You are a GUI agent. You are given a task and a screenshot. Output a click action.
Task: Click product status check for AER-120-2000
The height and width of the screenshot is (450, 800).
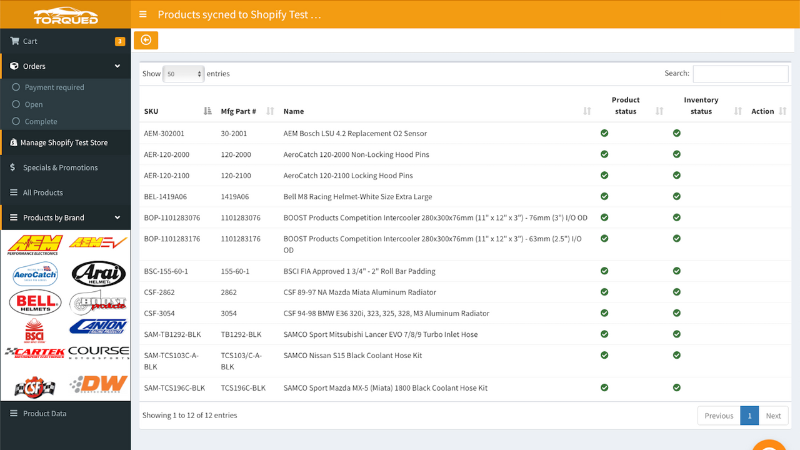(x=604, y=154)
